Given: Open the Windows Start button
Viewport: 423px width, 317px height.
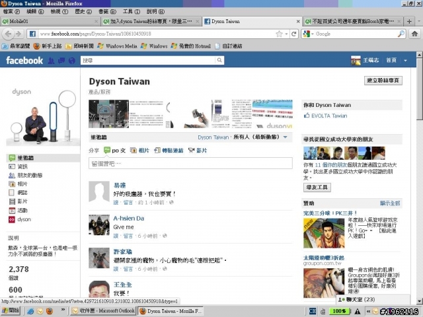Looking at the screenshot, I should pyautogui.click(x=11, y=311).
